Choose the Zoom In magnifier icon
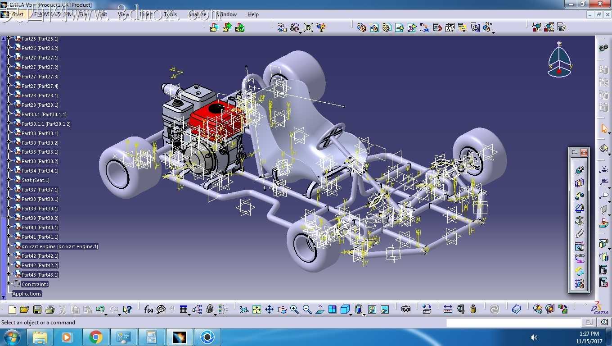Image resolution: width=612 pixels, height=346 pixels. (x=294, y=309)
